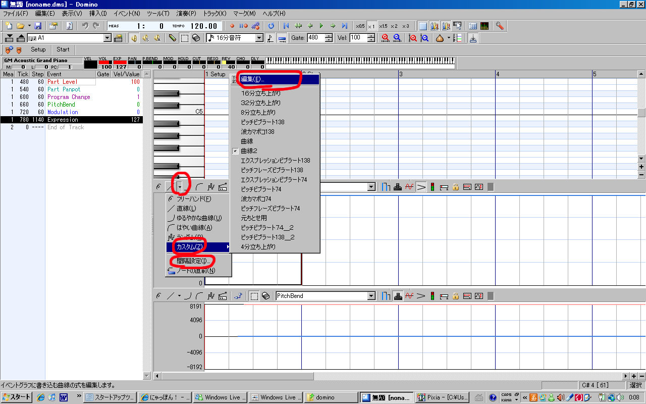This screenshot has width=646, height=404.
Task: Expand the PitchBend event type dropdown
Action: click(372, 296)
